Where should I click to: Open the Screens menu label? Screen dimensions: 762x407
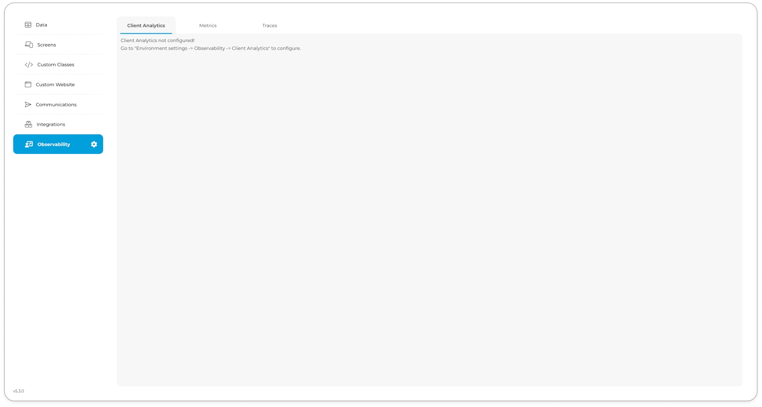pos(47,45)
